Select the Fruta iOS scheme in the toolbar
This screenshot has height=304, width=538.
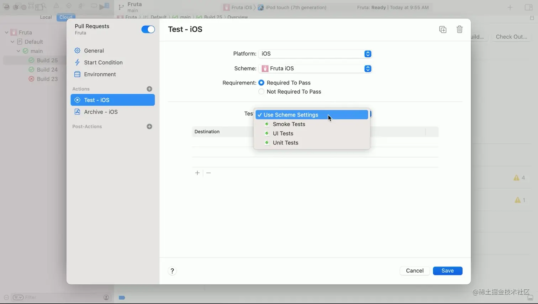238,7
